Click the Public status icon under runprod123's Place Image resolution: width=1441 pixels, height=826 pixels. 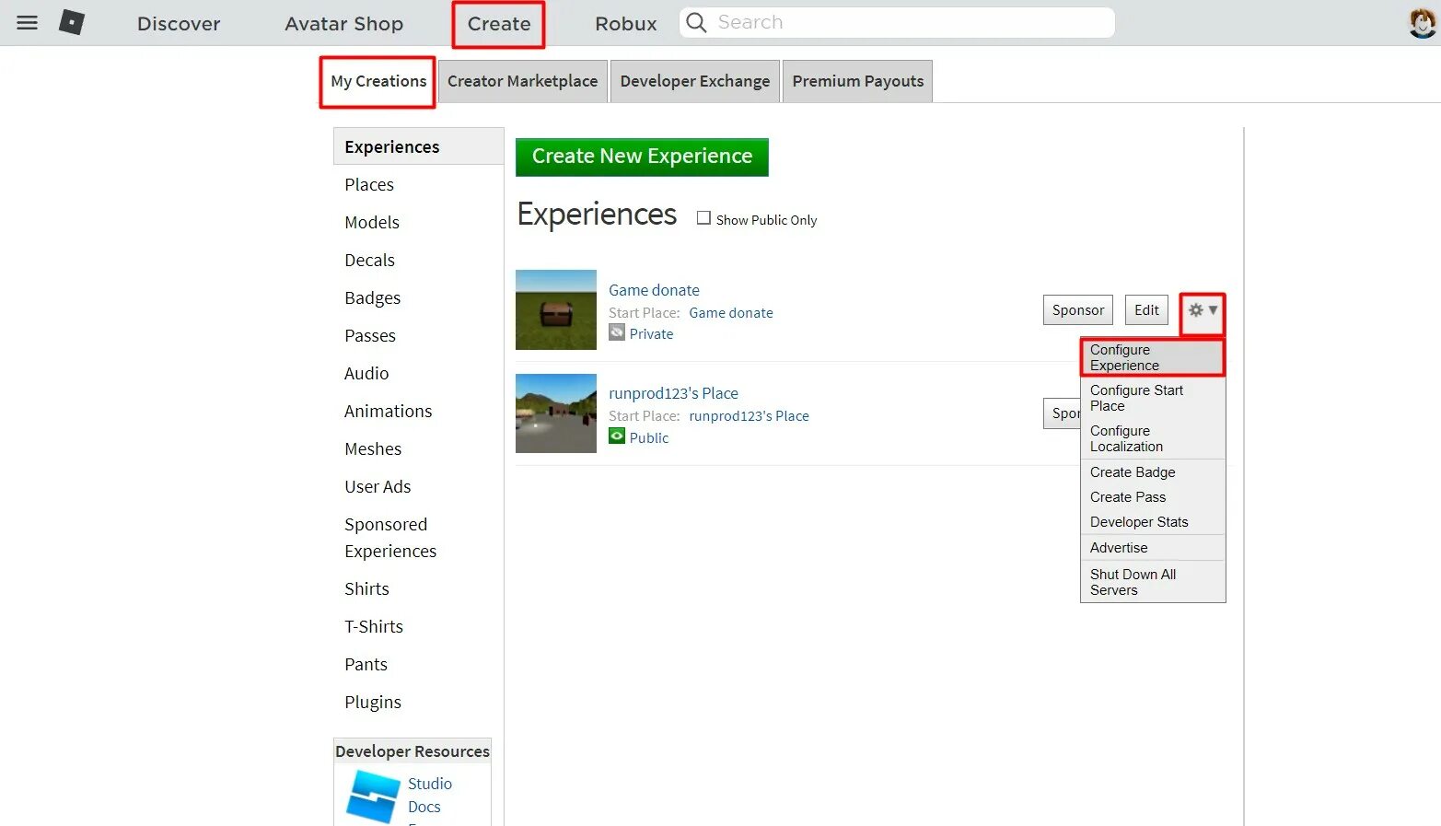tap(617, 436)
